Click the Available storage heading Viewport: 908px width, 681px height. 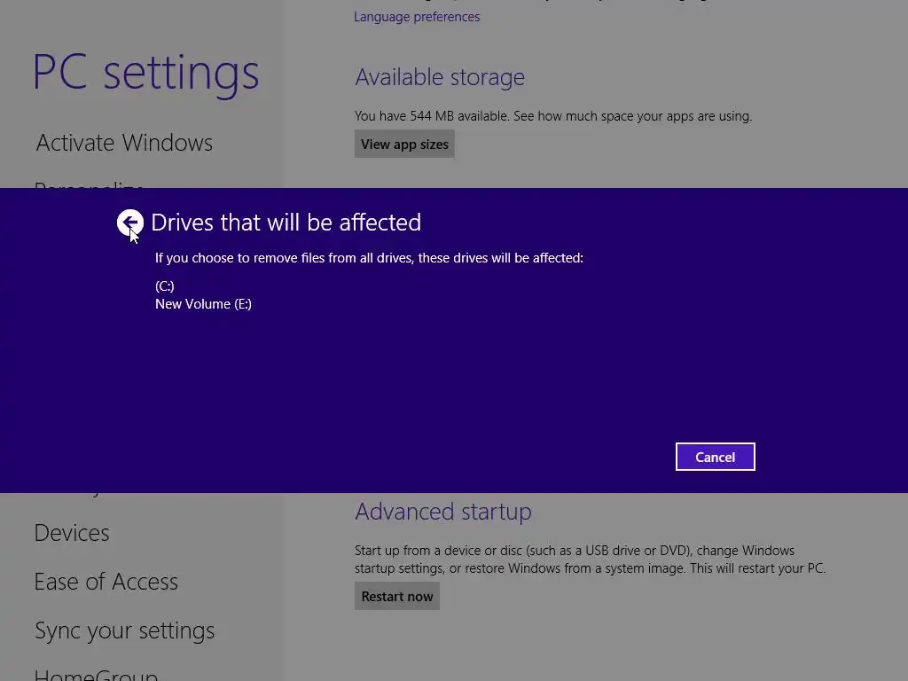point(440,77)
